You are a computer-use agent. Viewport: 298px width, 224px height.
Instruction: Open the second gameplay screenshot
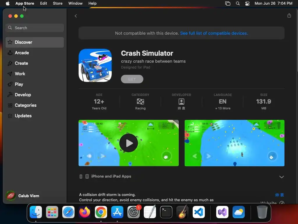pos(235,143)
